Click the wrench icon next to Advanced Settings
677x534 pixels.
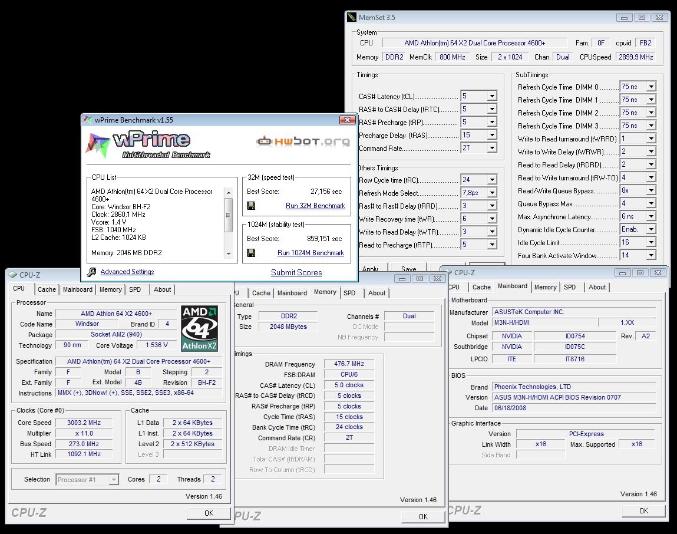(91, 272)
